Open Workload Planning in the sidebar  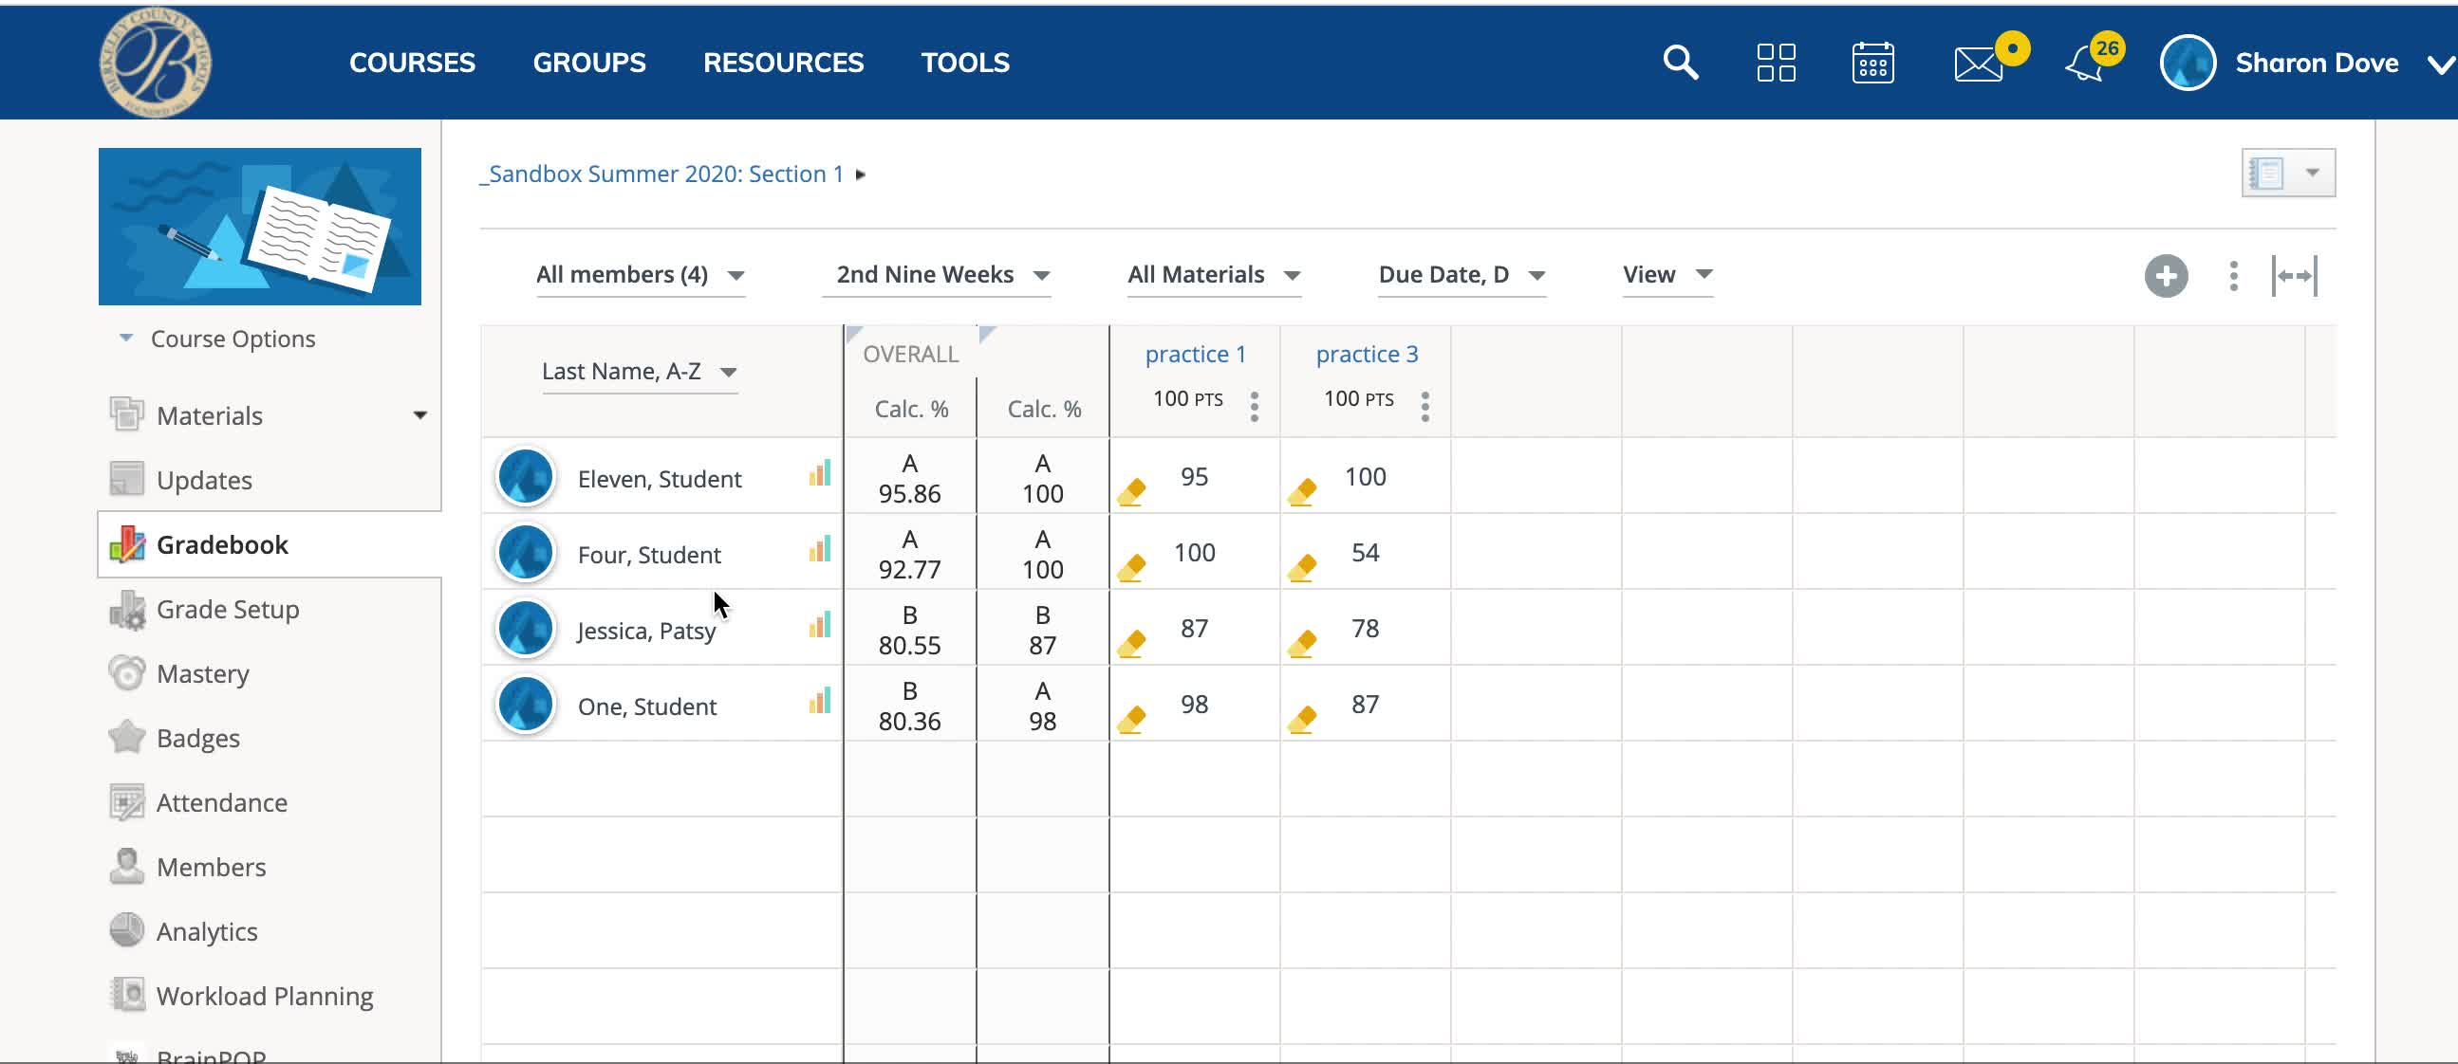(x=265, y=997)
